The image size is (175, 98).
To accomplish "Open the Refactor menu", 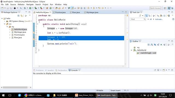I will (21, 4).
